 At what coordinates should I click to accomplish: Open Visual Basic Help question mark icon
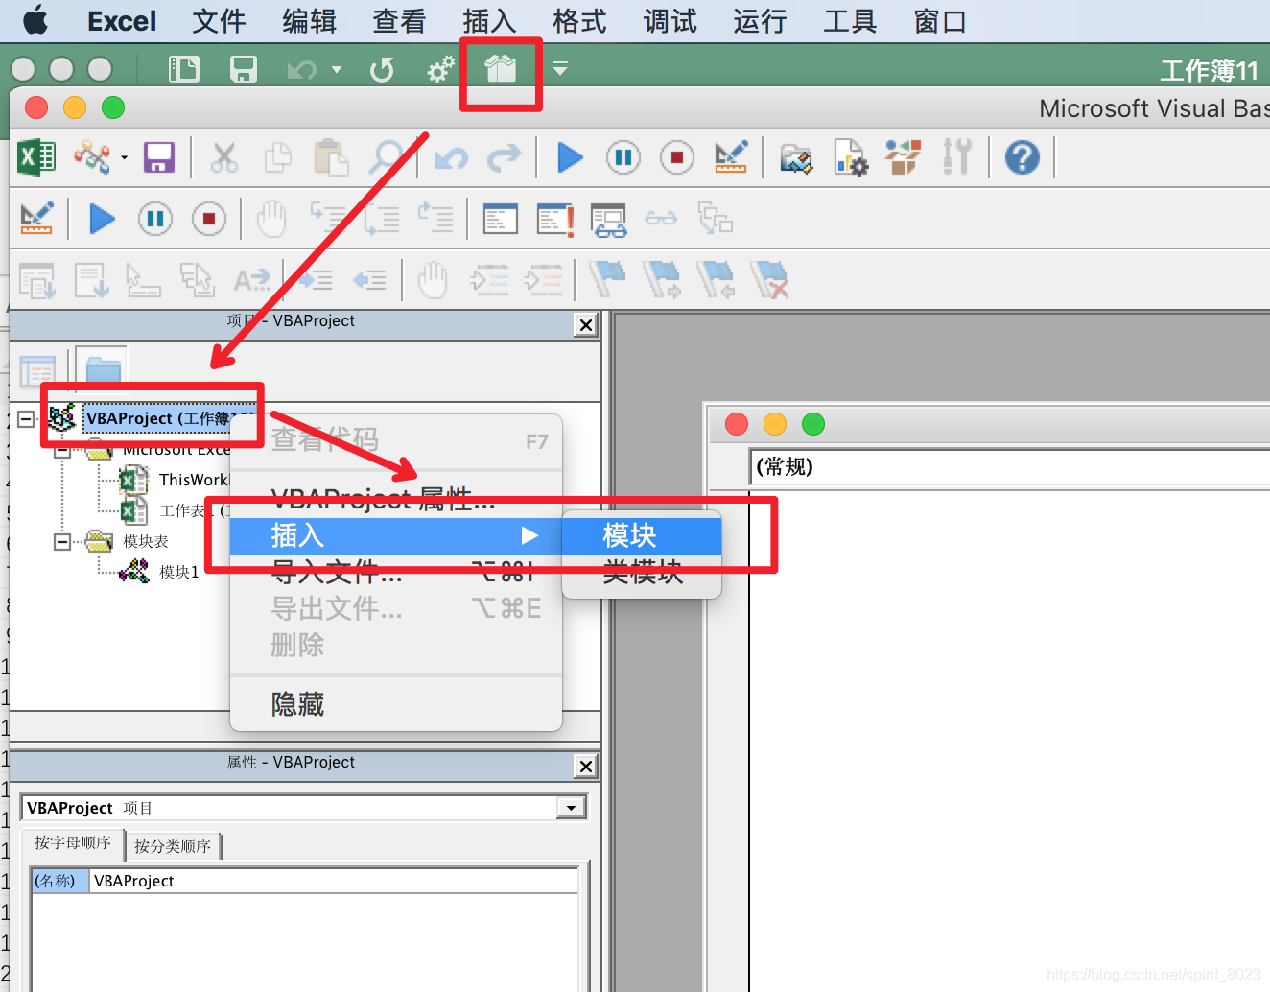pos(1023,157)
